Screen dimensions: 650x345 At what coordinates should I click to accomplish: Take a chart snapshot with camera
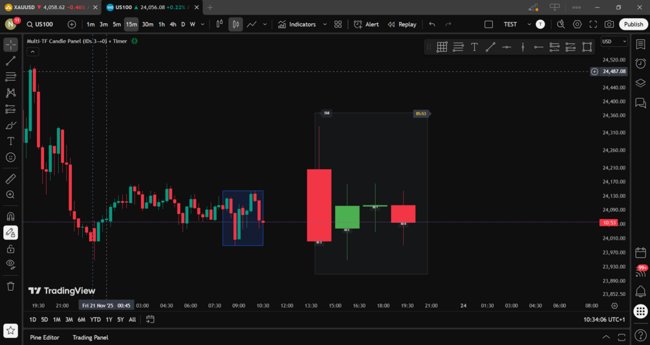pyautogui.click(x=609, y=25)
